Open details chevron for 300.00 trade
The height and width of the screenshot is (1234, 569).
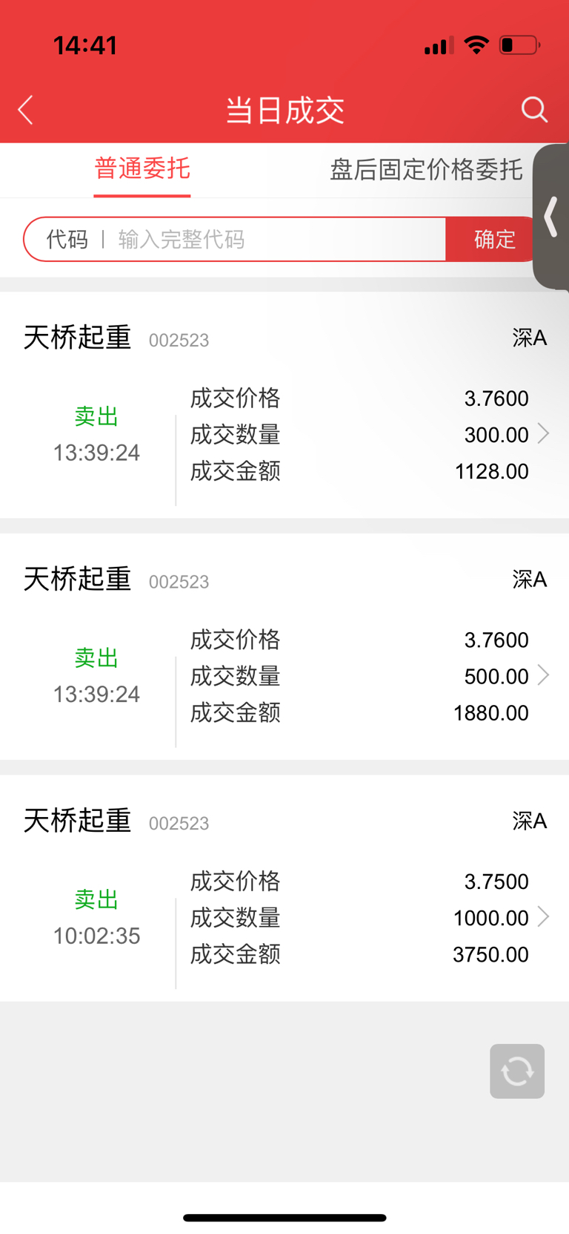click(x=543, y=433)
